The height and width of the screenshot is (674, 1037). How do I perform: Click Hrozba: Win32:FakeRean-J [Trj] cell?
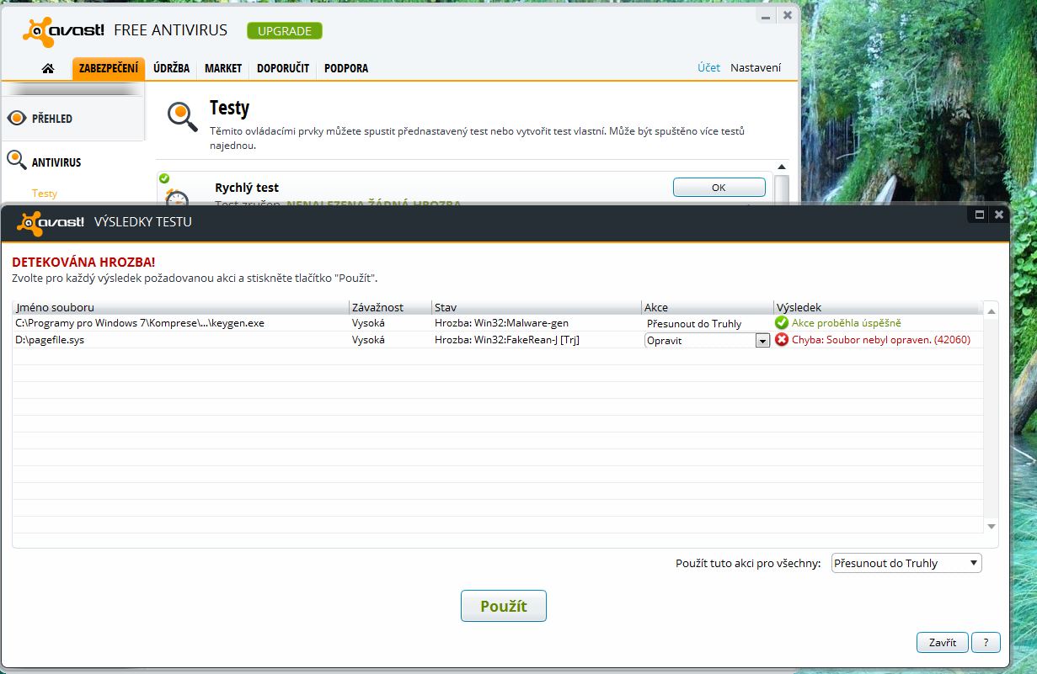pyautogui.click(x=507, y=340)
